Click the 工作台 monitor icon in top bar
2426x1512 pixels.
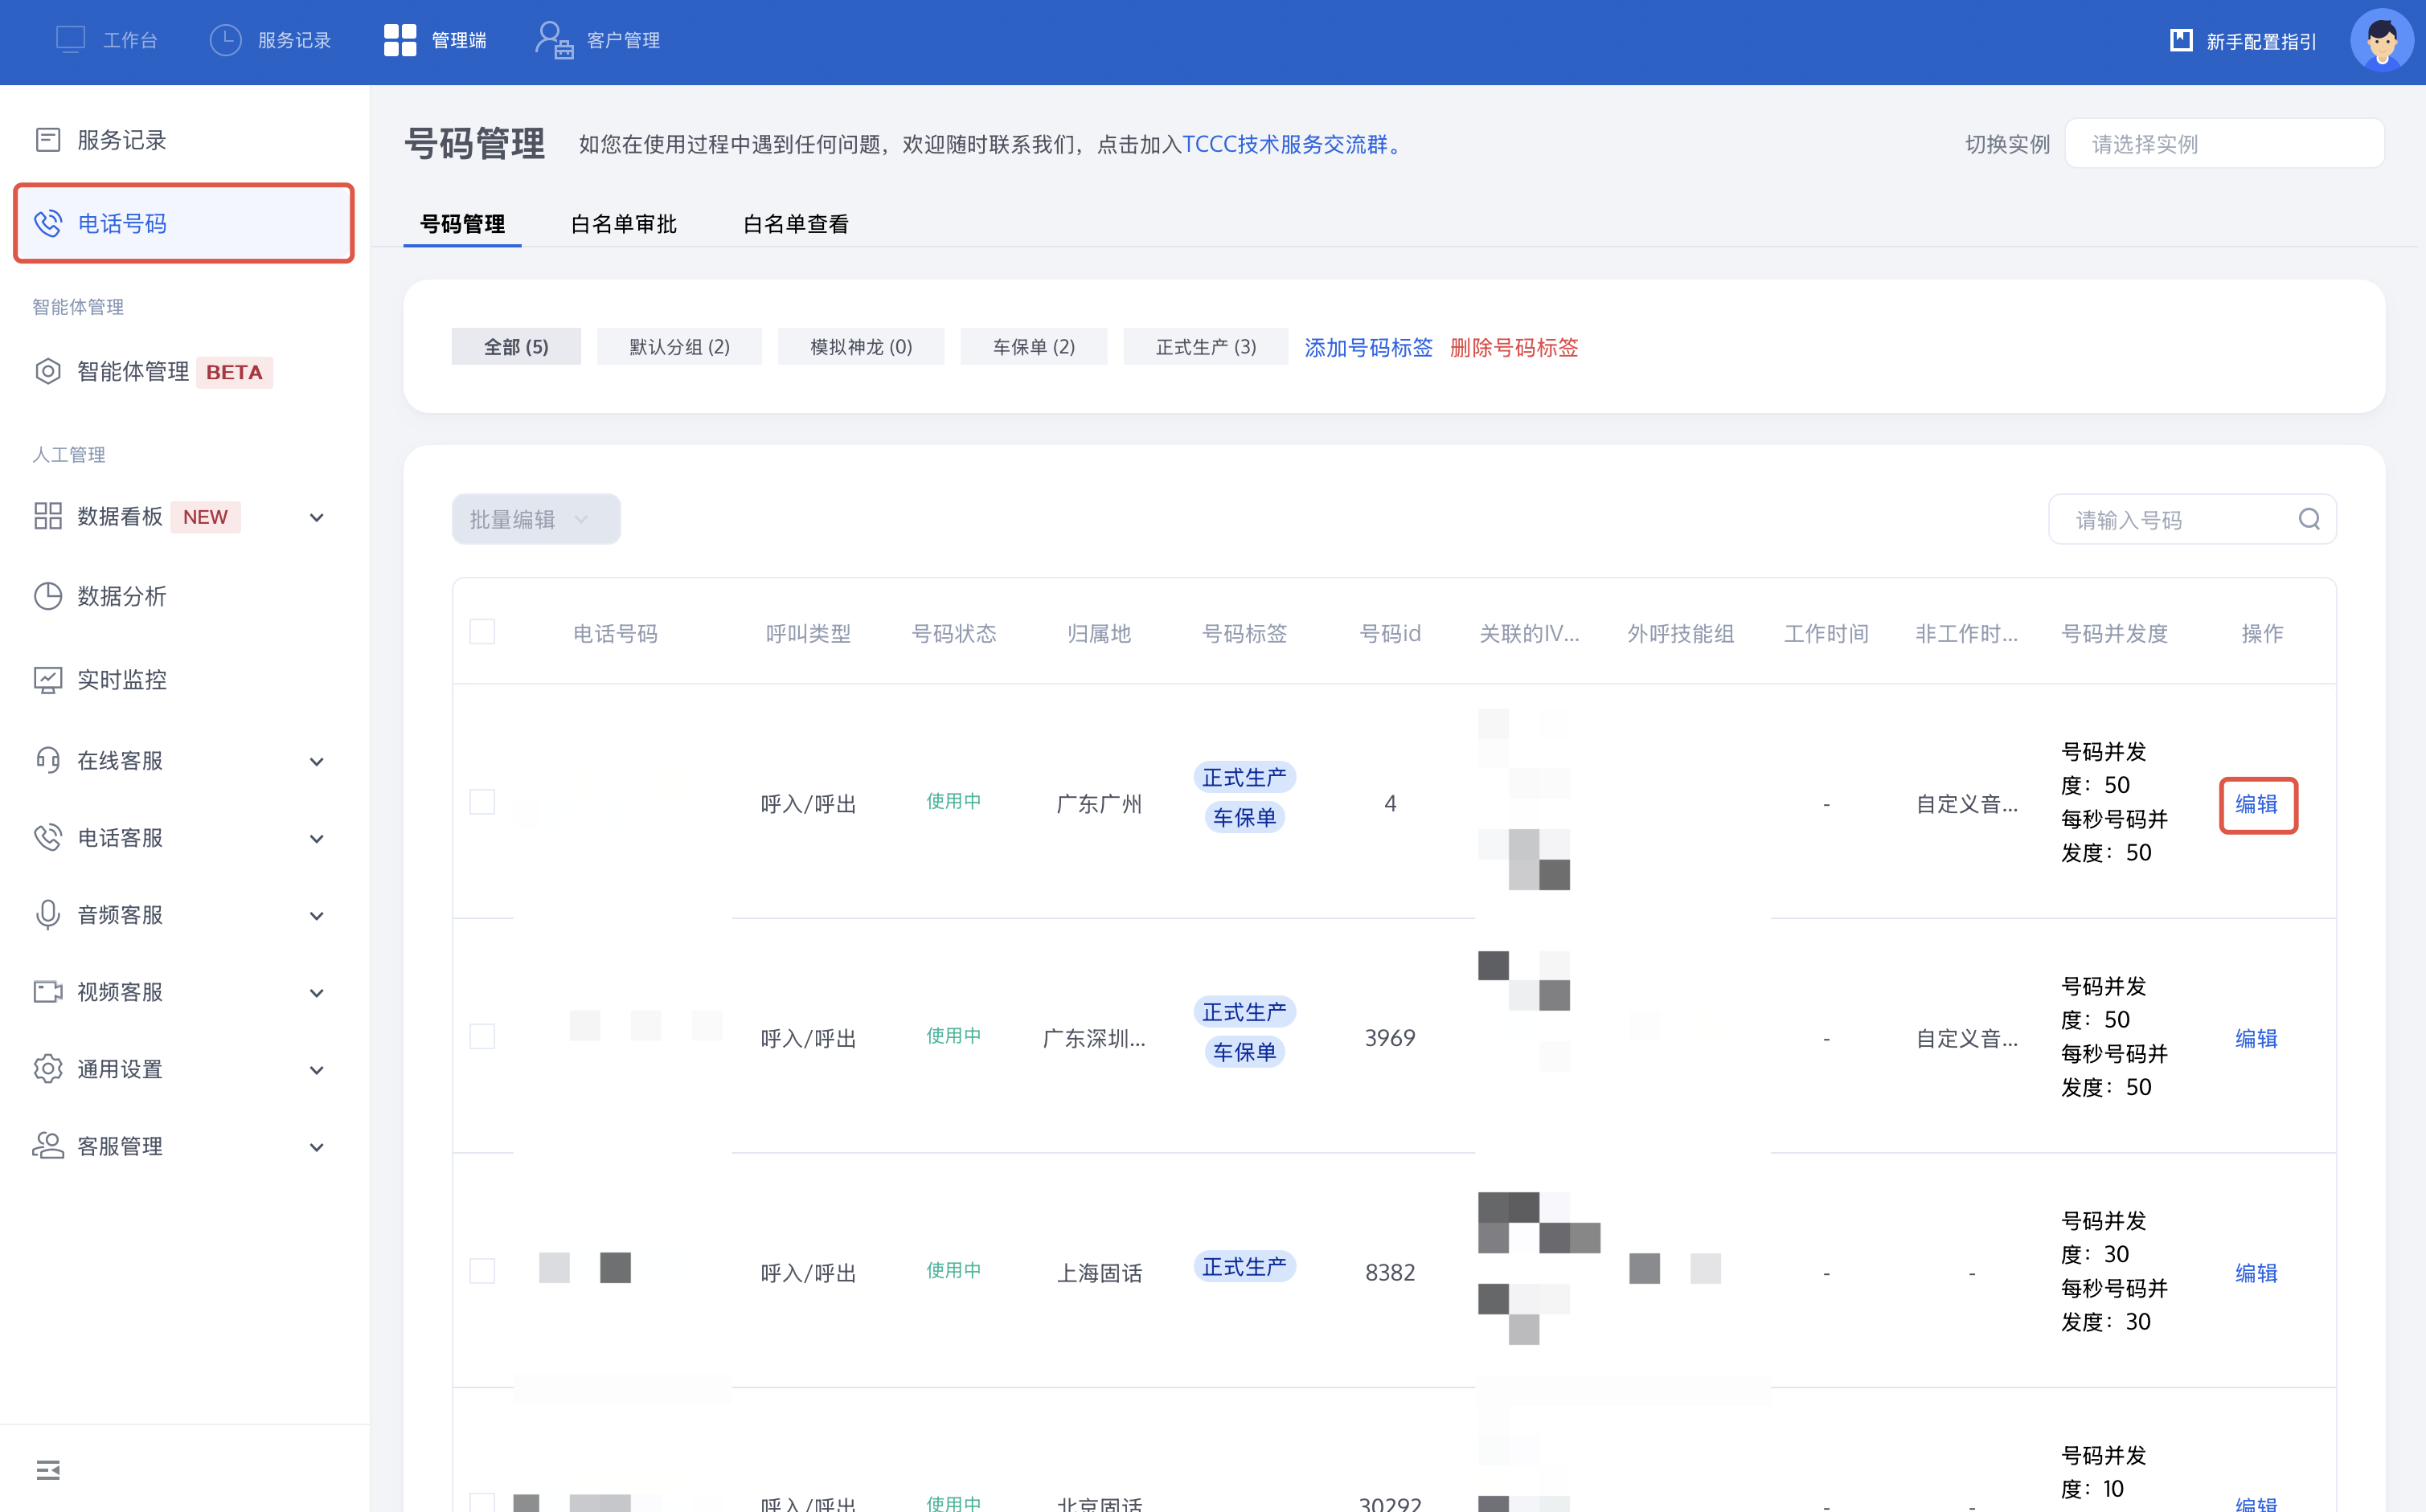pyautogui.click(x=70, y=40)
